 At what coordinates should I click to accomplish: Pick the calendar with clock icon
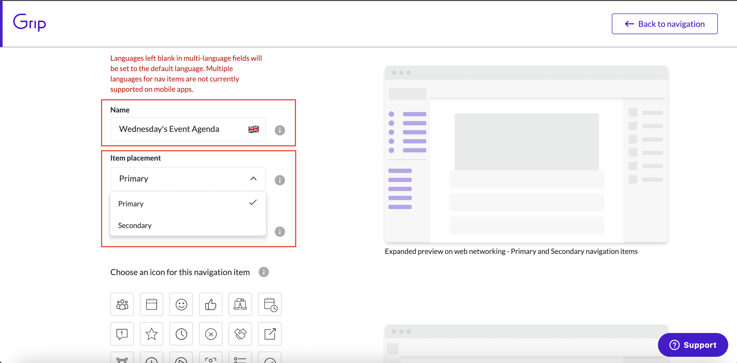[x=270, y=304]
